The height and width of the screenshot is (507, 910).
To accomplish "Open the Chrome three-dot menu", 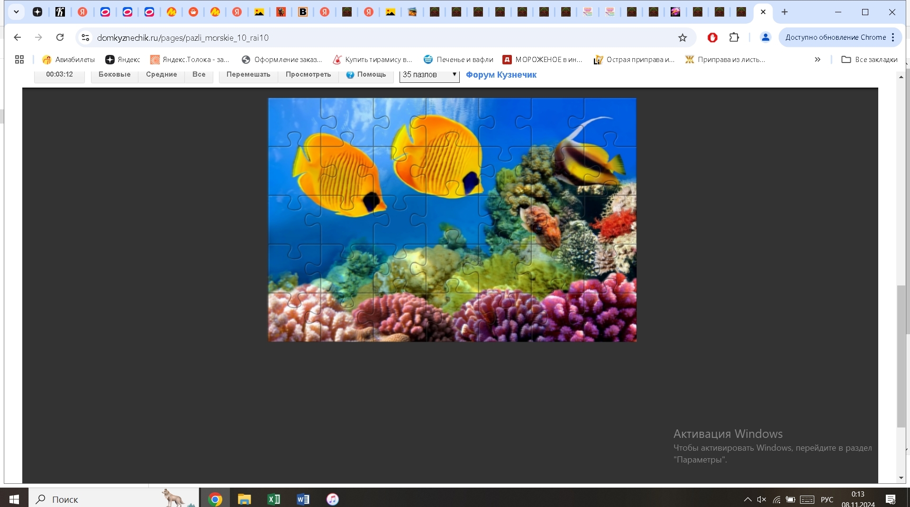I will 893,37.
